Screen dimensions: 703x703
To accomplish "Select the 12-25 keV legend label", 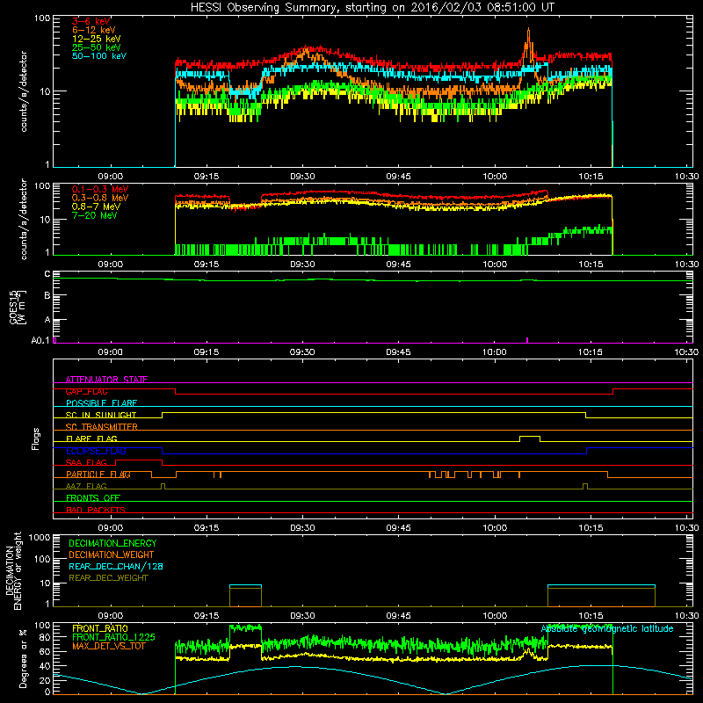I will [x=97, y=39].
